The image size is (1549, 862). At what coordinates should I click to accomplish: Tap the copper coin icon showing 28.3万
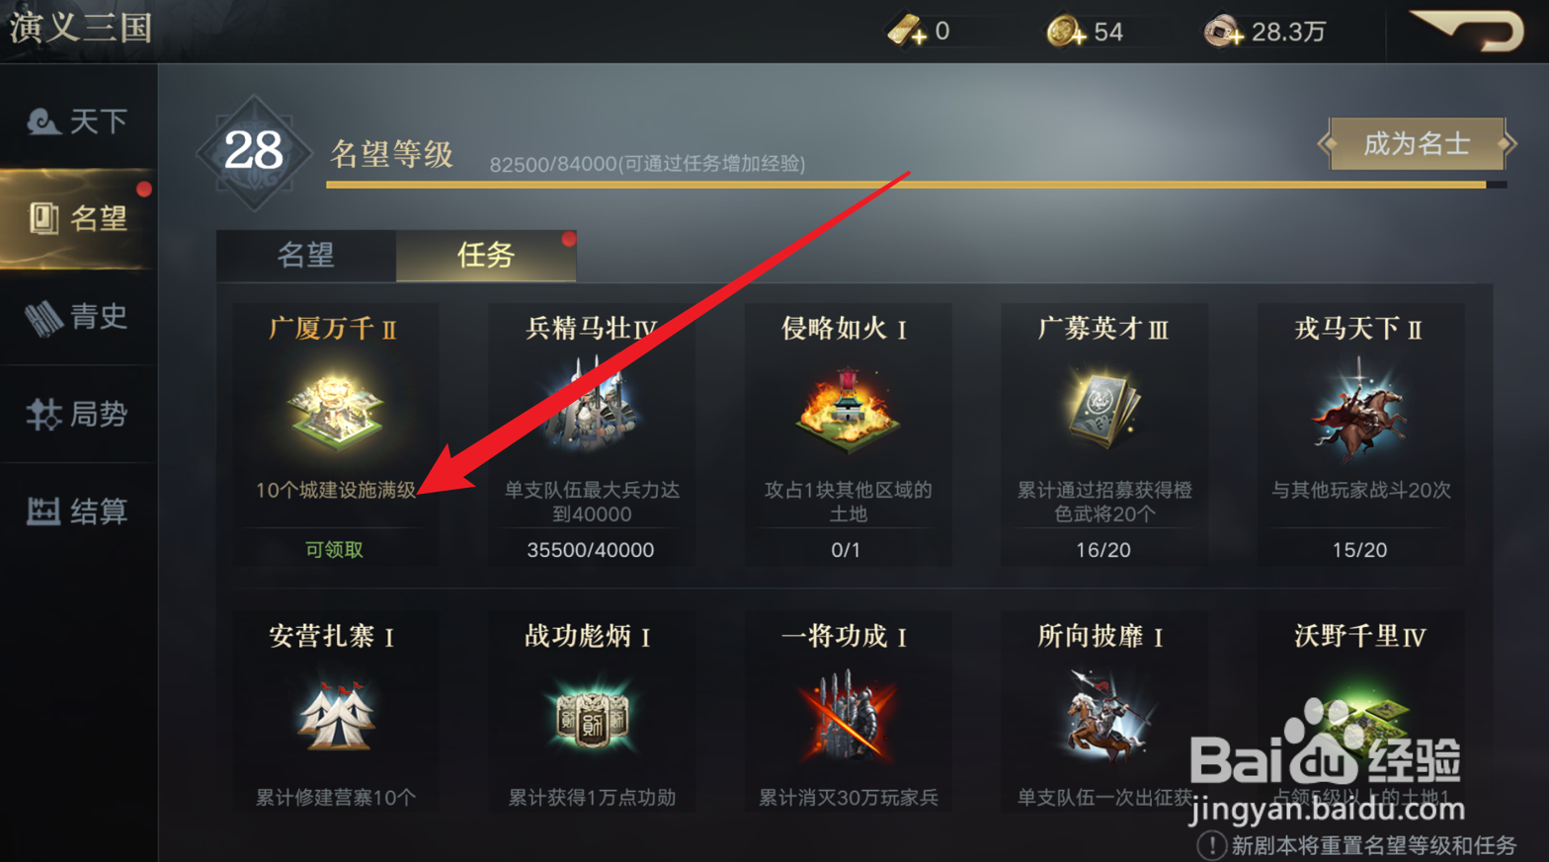point(1223,32)
